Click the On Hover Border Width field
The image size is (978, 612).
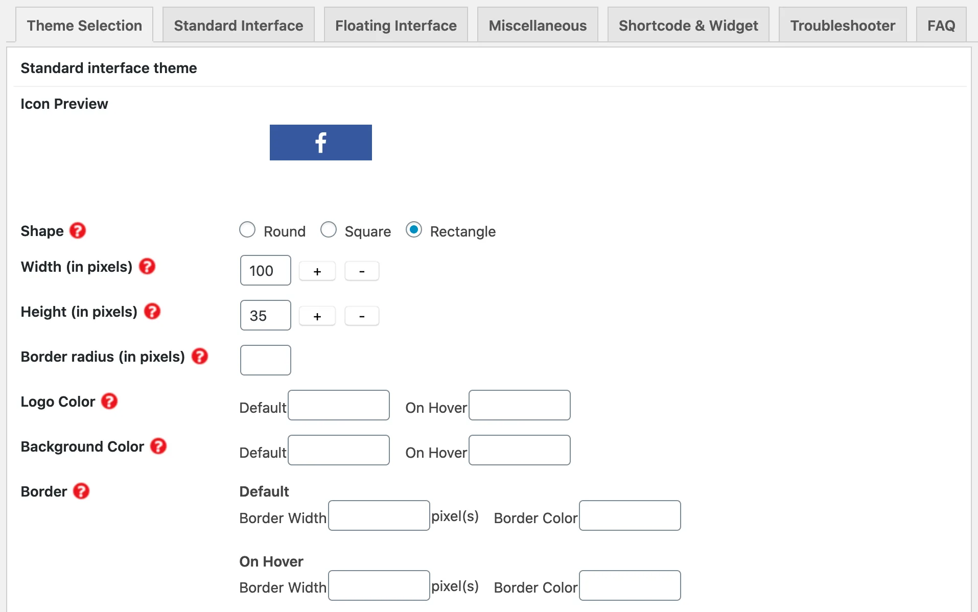coord(379,585)
